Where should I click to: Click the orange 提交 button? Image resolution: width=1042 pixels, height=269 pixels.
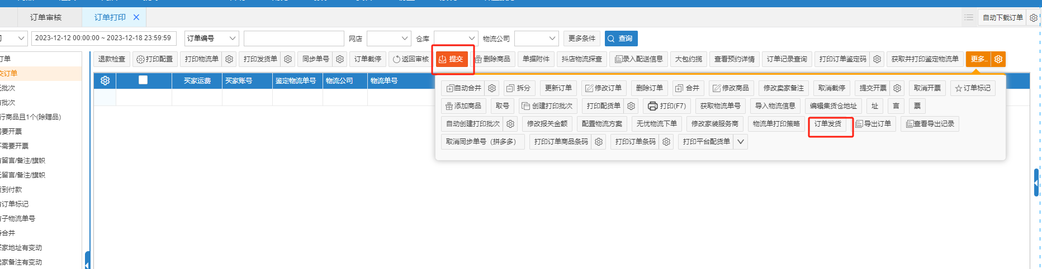tap(452, 59)
